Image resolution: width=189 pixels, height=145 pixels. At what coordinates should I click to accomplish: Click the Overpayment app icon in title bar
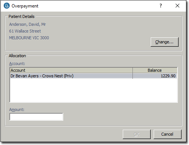(x=7, y=6)
